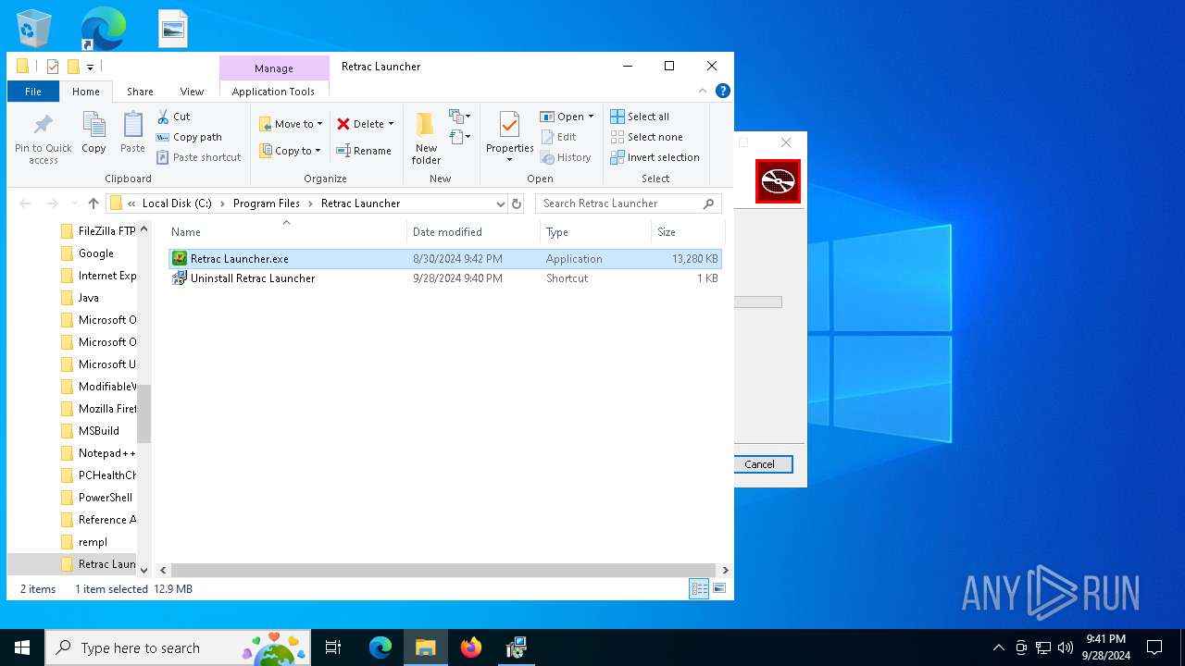Click the navigation pane vertical scrollbar
Screen dimensions: 1185x666
point(143,413)
